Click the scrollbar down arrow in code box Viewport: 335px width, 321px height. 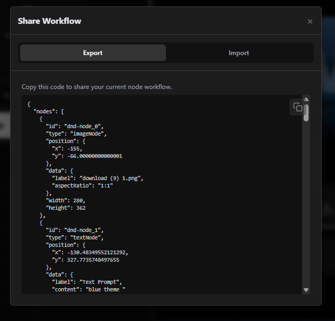click(306, 290)
